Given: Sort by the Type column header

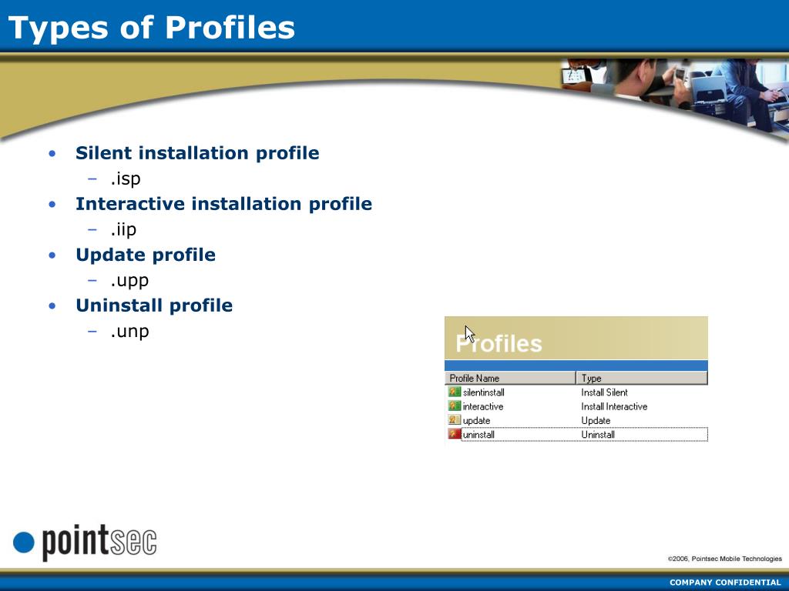Looking at the screenshot, I should point(642,378).
